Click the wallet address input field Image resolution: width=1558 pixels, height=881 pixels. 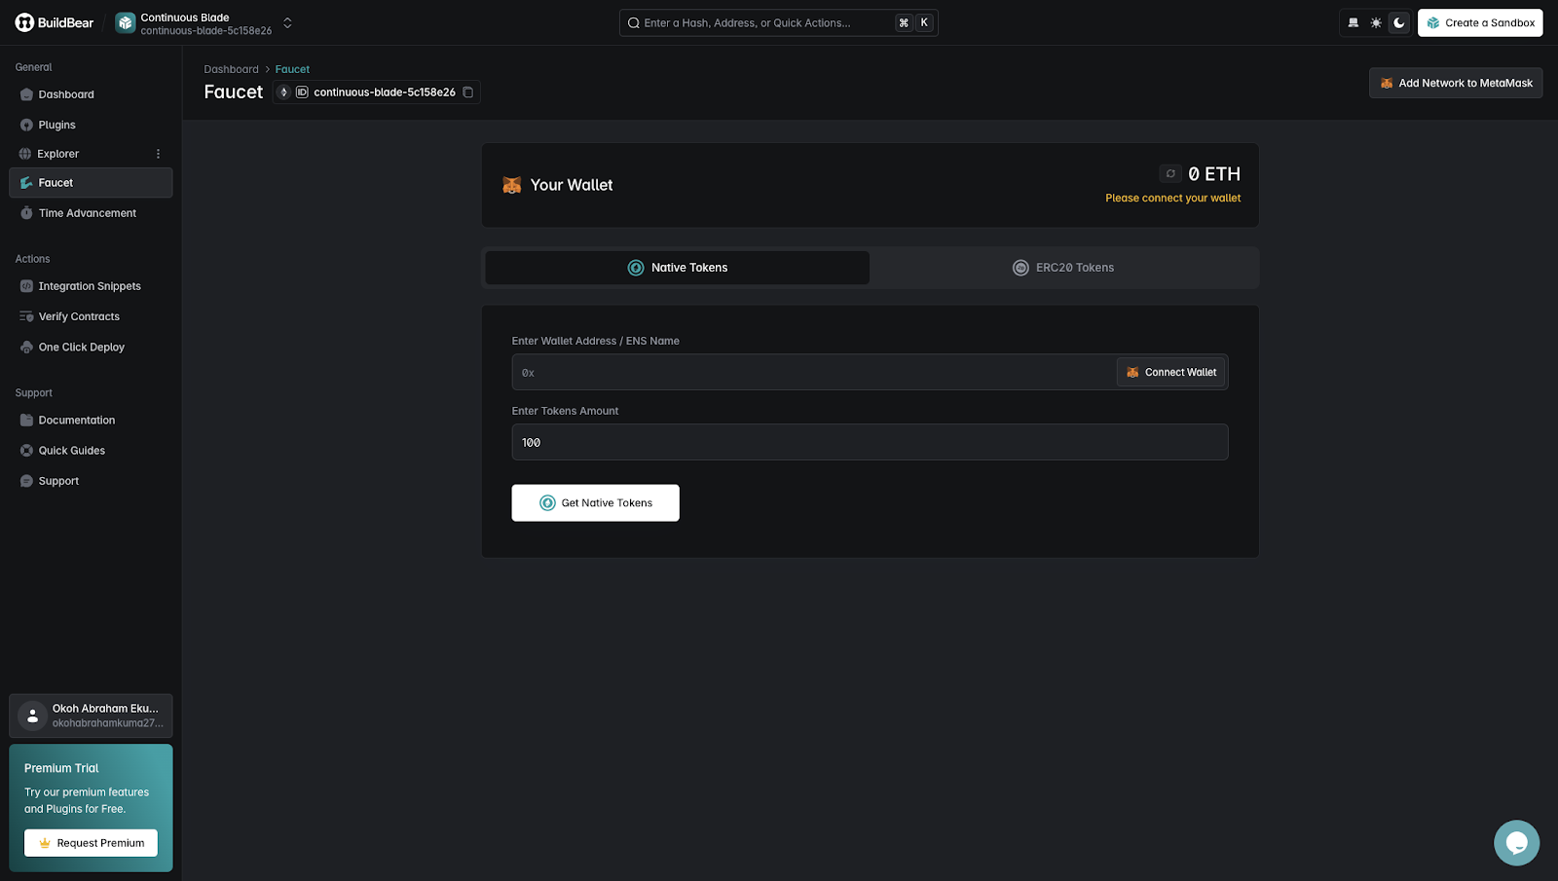pos(814,372)
